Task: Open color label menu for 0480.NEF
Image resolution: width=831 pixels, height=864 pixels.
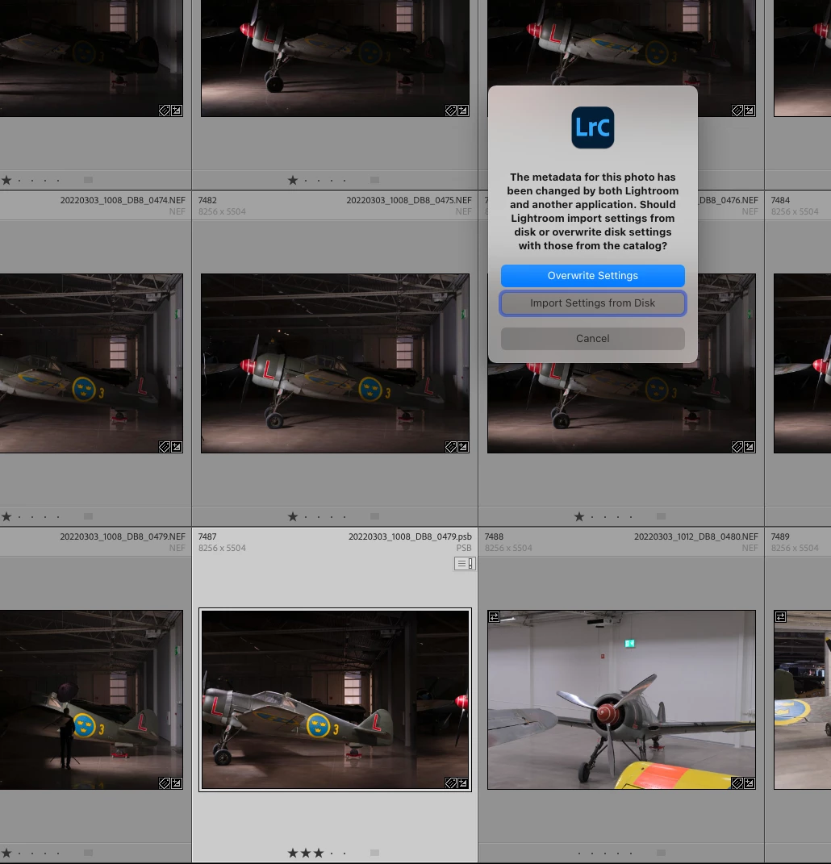Action: click(x=662, y=853)
